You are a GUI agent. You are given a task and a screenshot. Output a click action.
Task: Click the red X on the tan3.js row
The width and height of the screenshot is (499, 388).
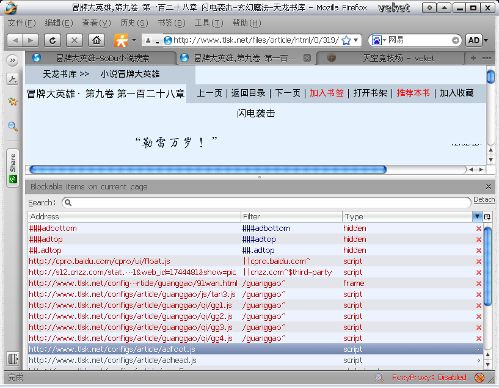[479, 295]
